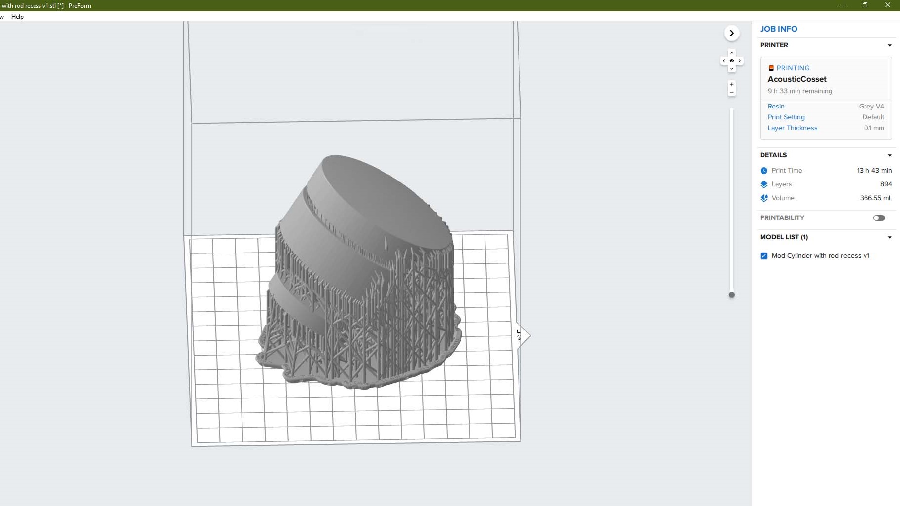This screenshot has width=900, height=506.
Task: Rotate view up with the up arrow
Action: 731,53
